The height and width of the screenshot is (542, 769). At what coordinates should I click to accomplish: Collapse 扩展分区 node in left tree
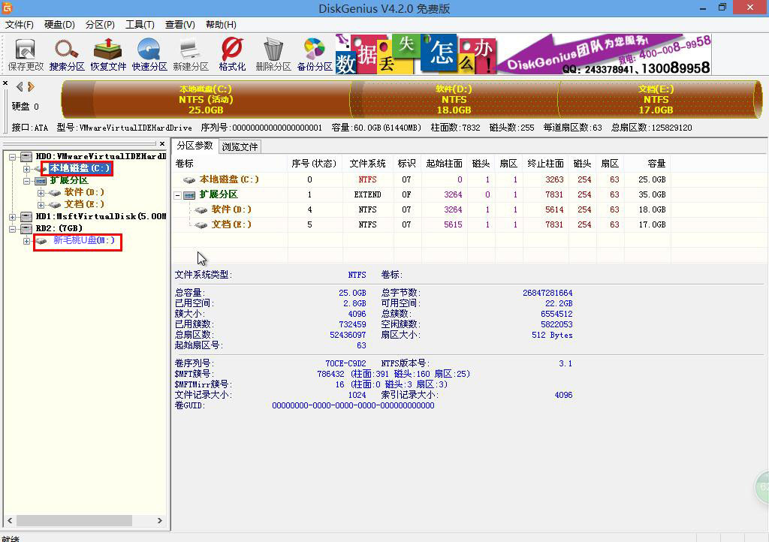tap(26, 181)
